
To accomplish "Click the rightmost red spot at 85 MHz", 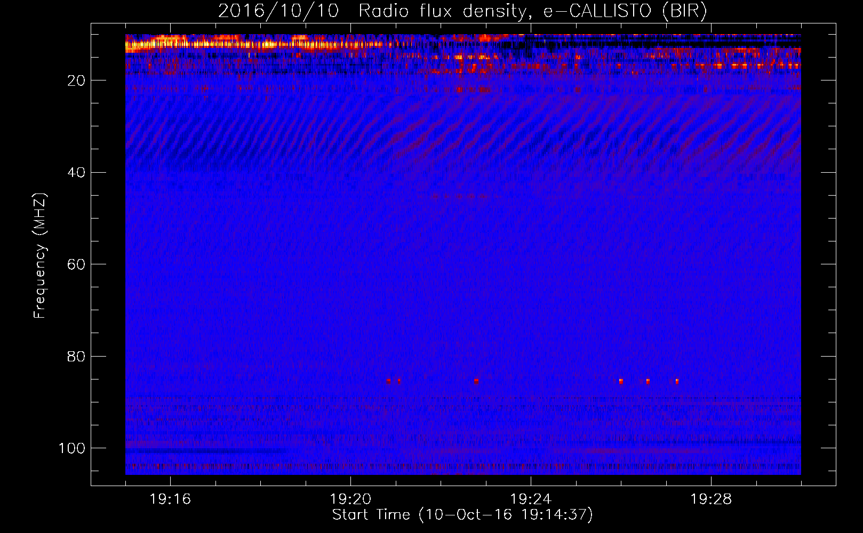I will [677, 381].
